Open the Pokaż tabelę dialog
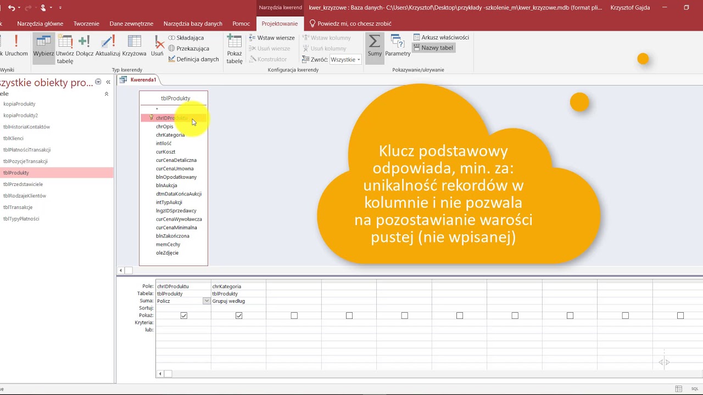This screenshot has width=703, height=395. [235, 49]
